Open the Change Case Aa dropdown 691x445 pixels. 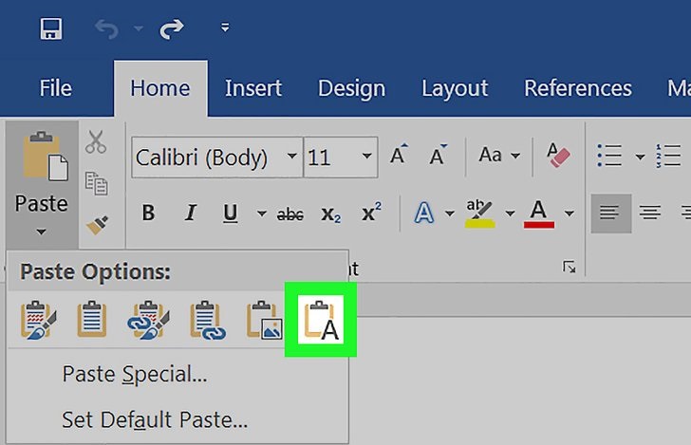point(499,155)
